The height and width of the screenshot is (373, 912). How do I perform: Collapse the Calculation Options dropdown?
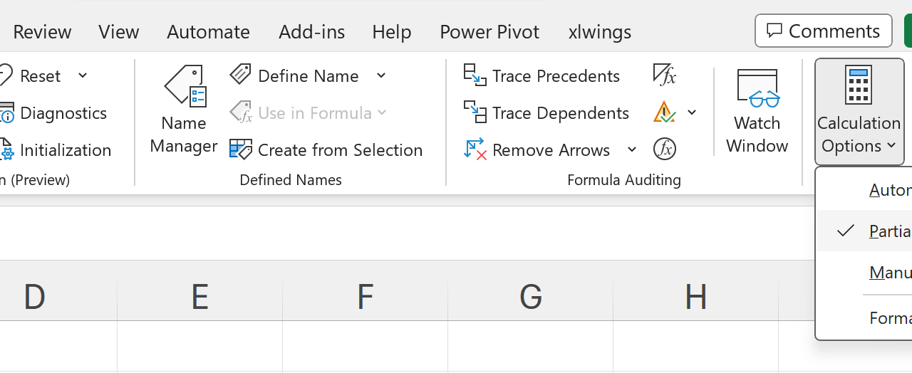click(x=859, y=112)
